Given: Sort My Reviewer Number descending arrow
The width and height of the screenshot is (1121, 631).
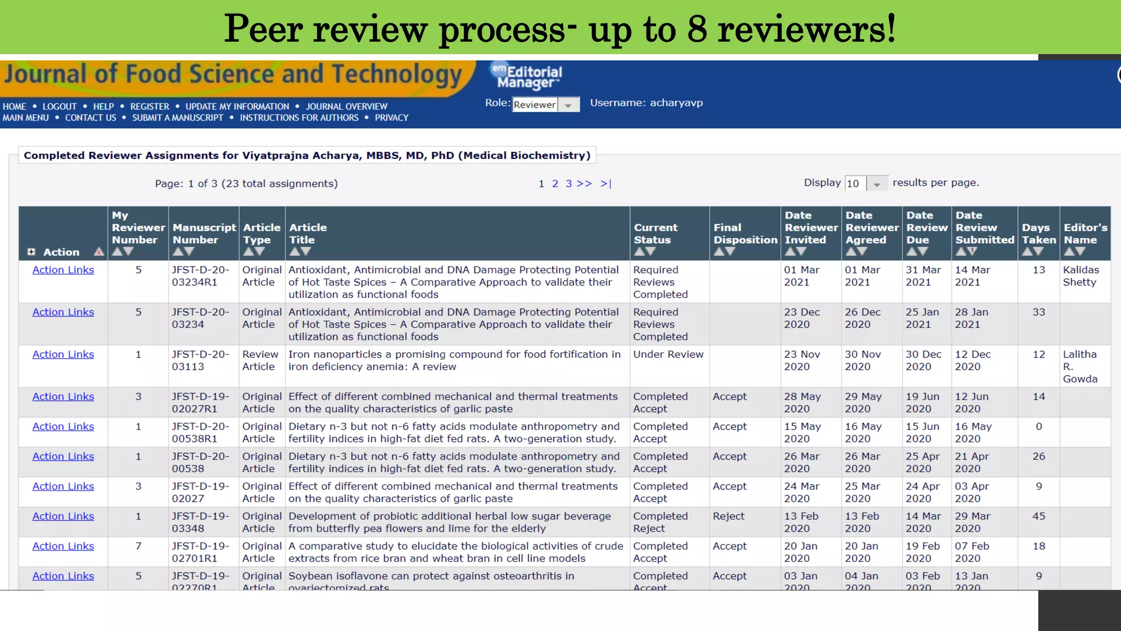Looking at the screenshot, I should coord(129,251).
